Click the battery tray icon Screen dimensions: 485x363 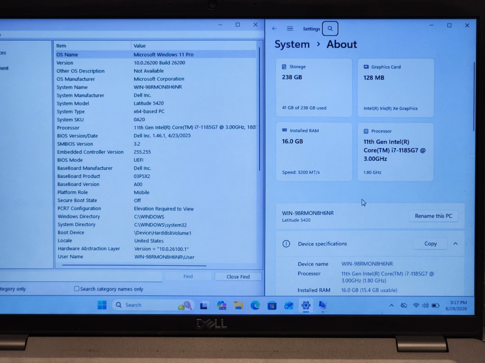click(x=436, y=306)
